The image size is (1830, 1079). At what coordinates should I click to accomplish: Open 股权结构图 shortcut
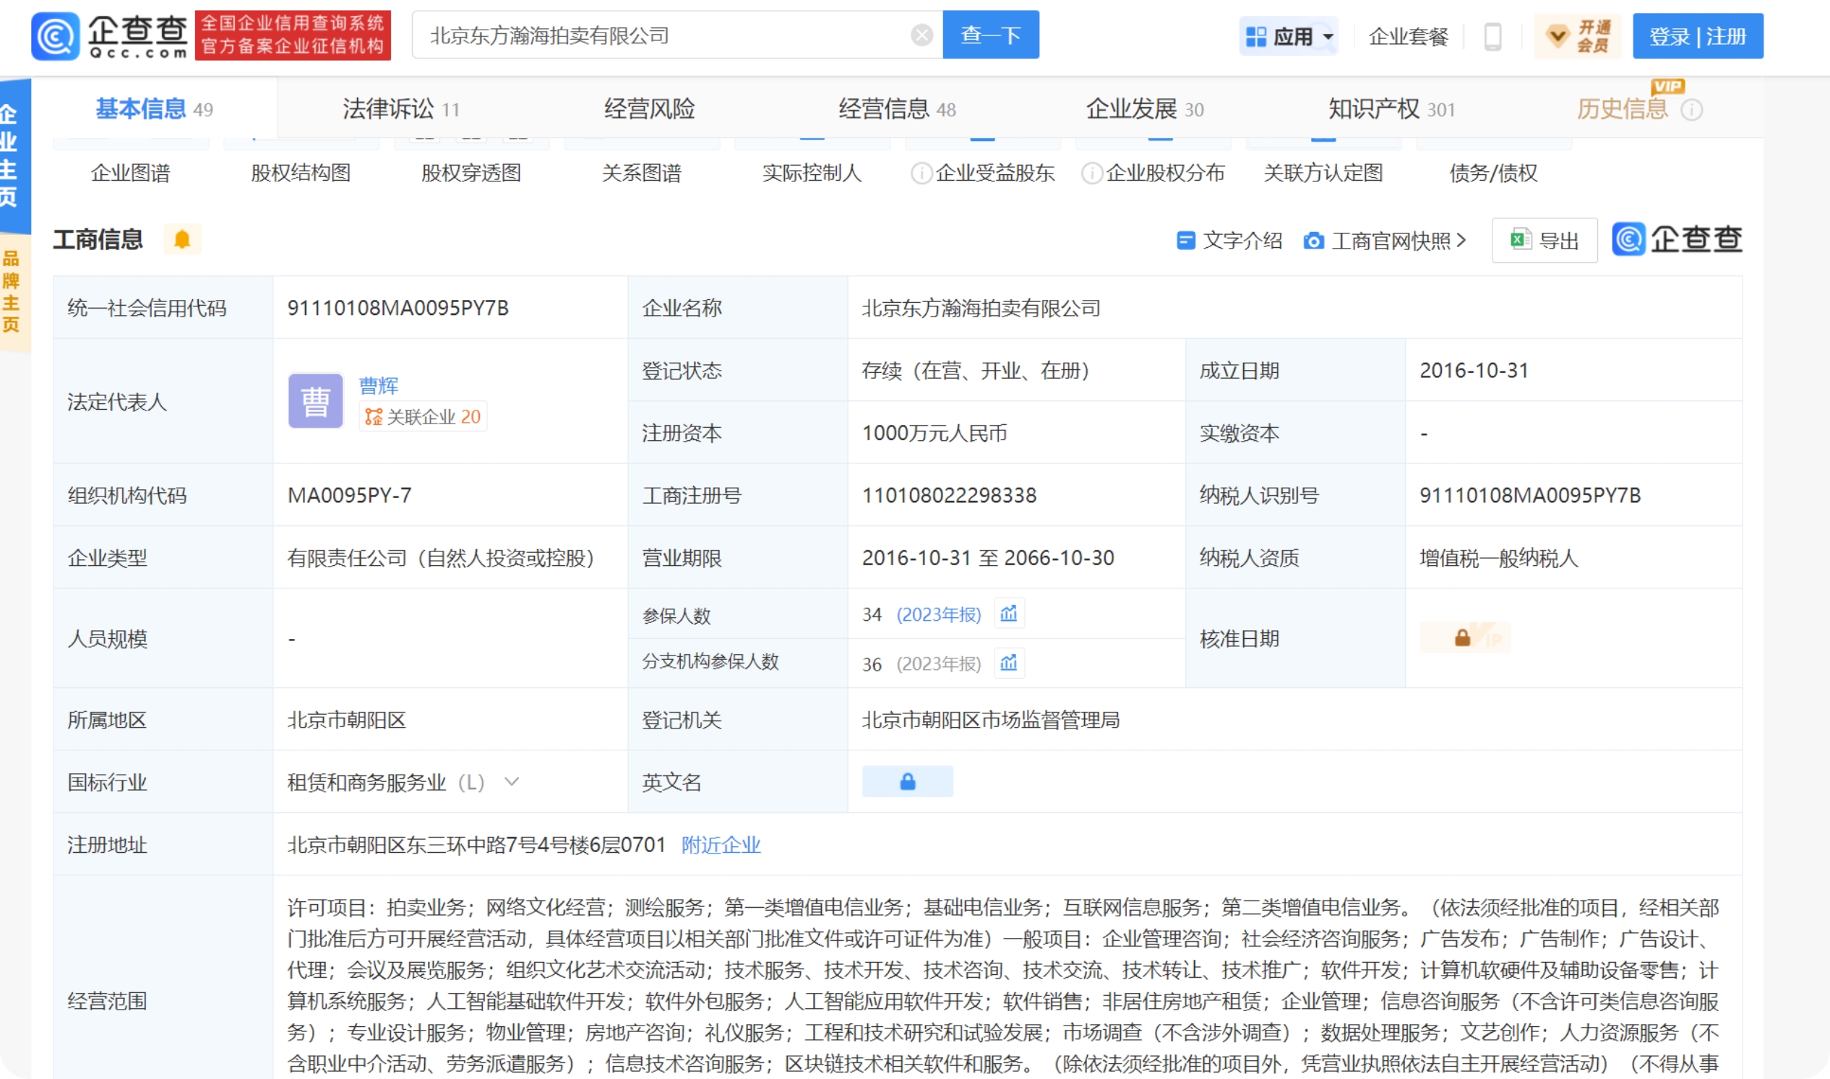tap(300, 172)
